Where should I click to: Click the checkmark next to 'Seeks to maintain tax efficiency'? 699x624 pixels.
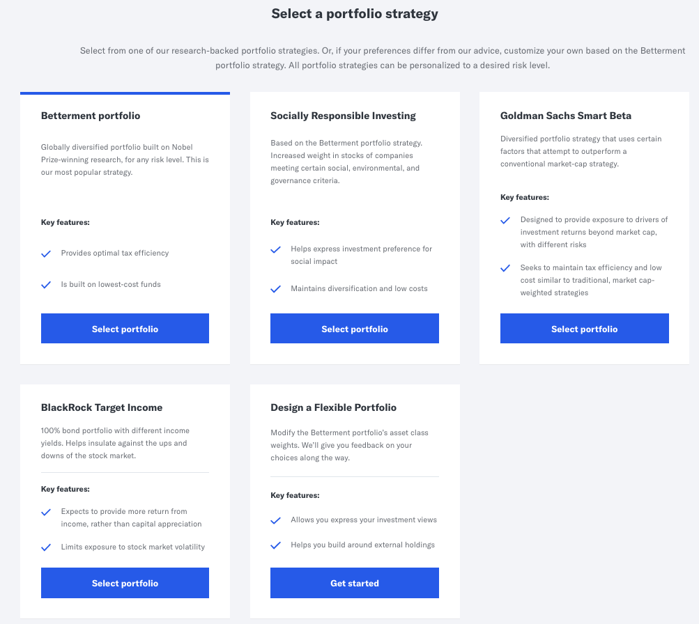pyautogui.click(x=505, y=268)
